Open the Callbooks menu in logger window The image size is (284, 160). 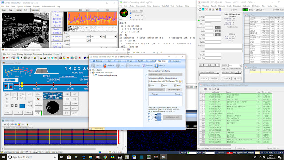coord(246,6)
